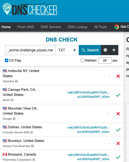Open the Flush DNS menu item
This screenshot has width=129, height=162.
(x=26, y=27)
